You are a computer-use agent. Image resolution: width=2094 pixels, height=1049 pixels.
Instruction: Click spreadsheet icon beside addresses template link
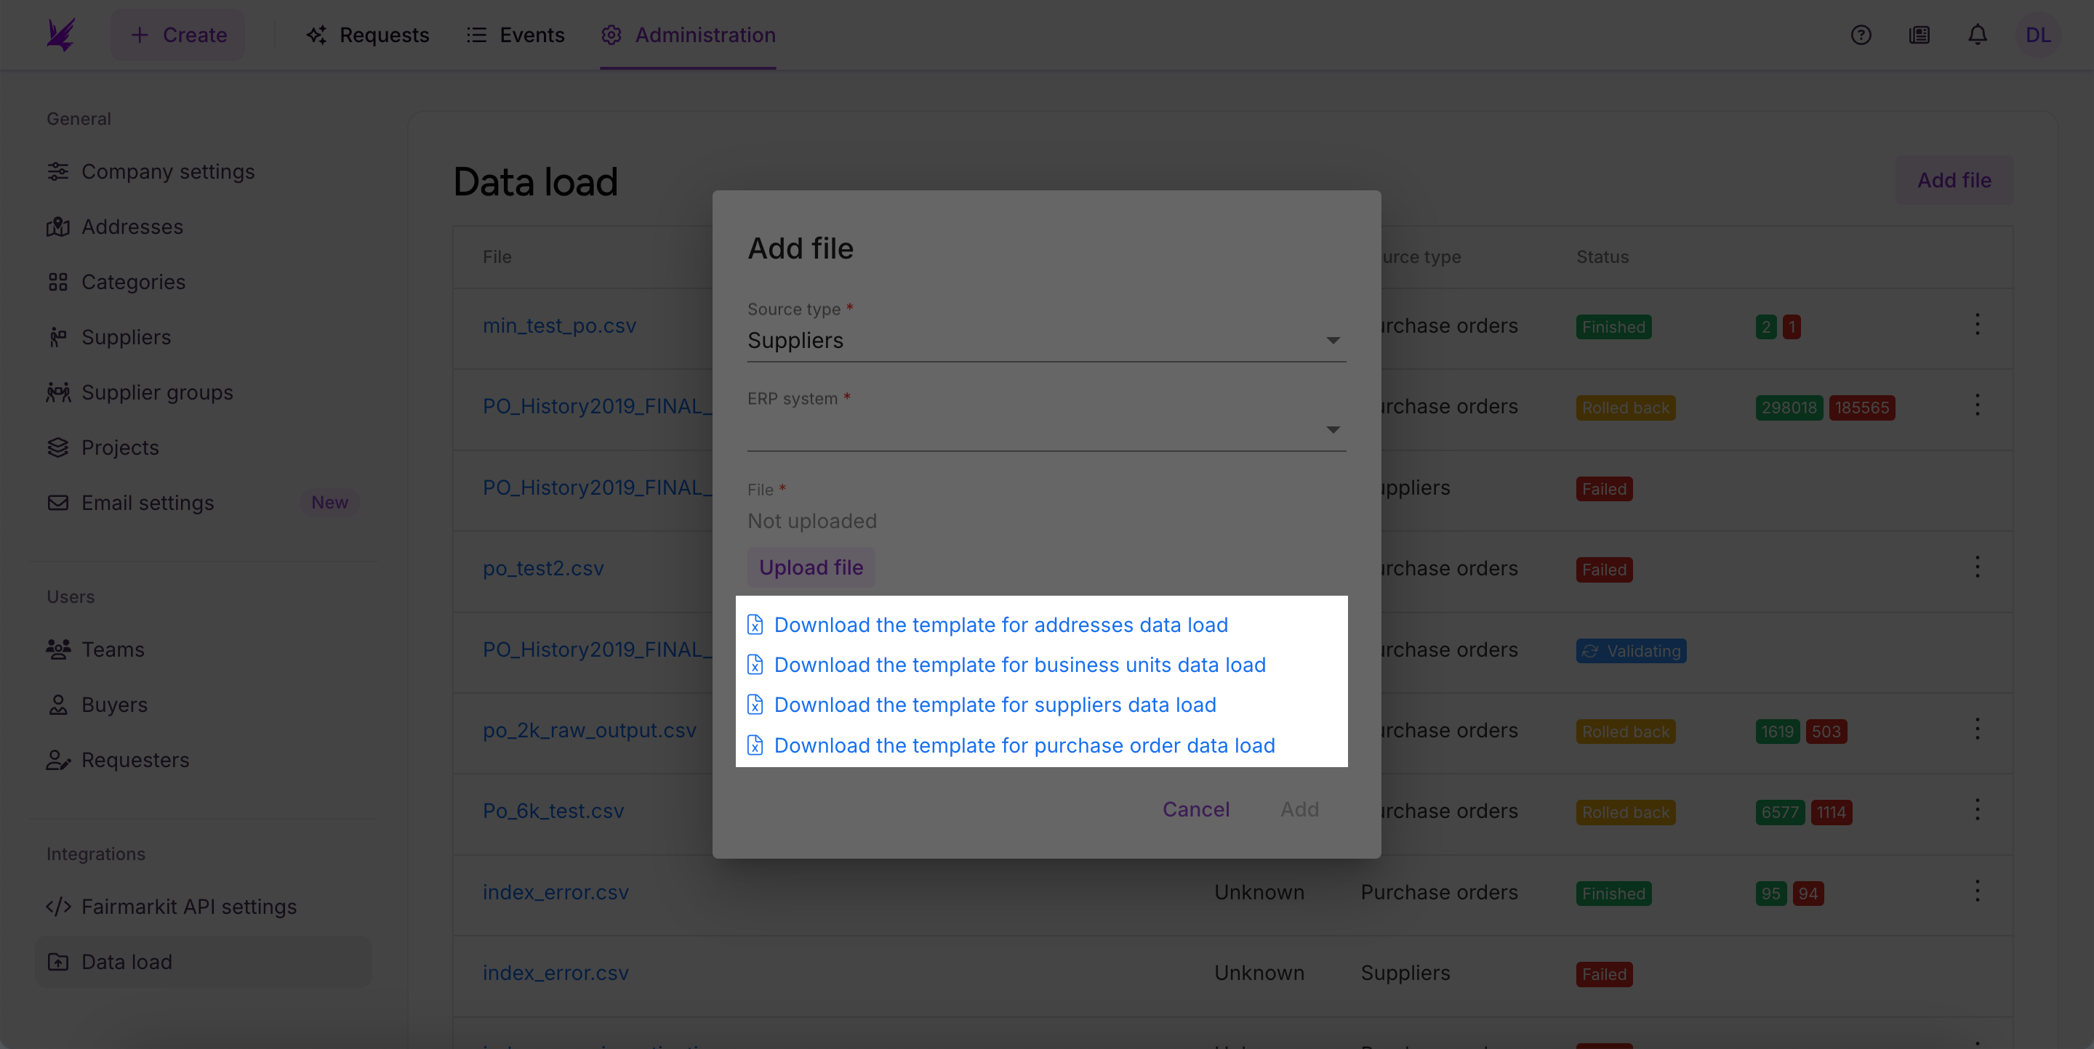(x=755, y=624)
